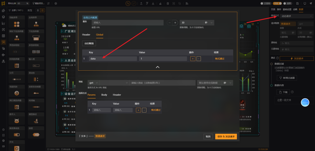Image resolution: width=315 pixels, height=151 pixels.
Task: Toggle the 网格 grid switch
Action: tap(277, 4)
